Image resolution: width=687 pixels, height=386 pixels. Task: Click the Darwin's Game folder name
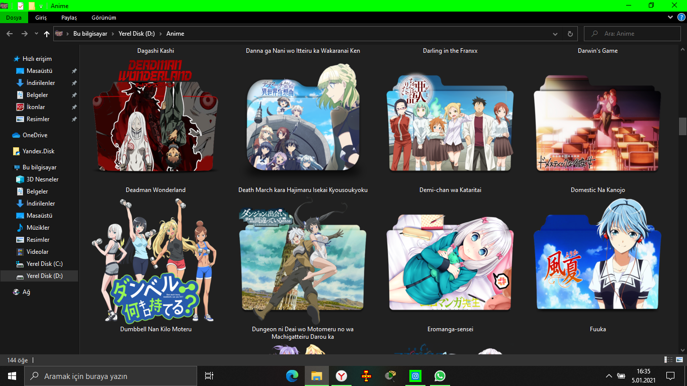click(x=598, y=51)
